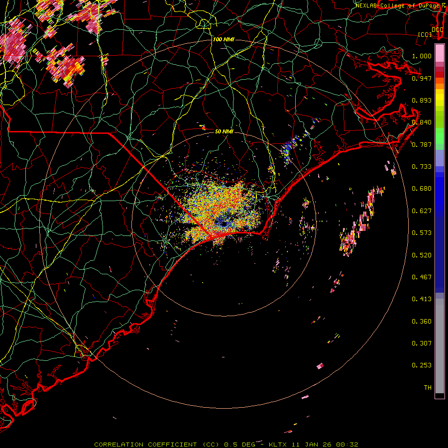Click the 0.307 legend value

pyautogui.click(x=422, y=343)
